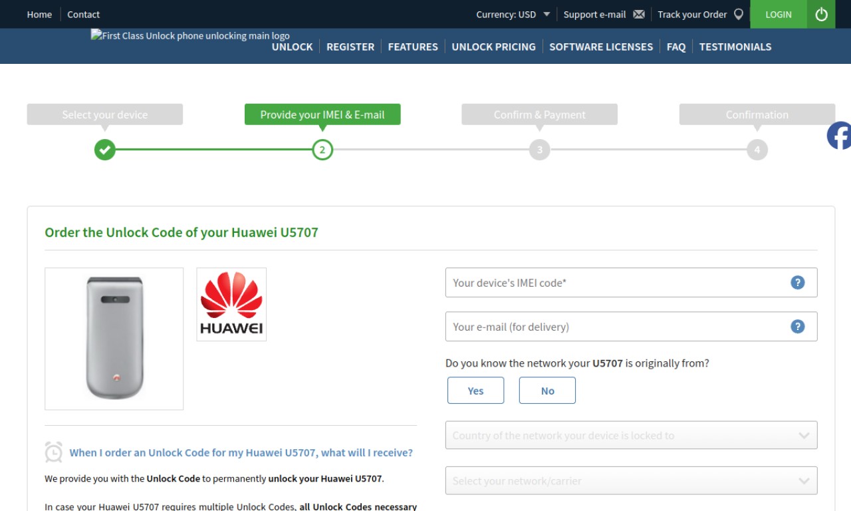Open the Select your network/carrier dropdown
Image resolution: width=851 pixels, height=511 pixels.
(x=631, y=480)
